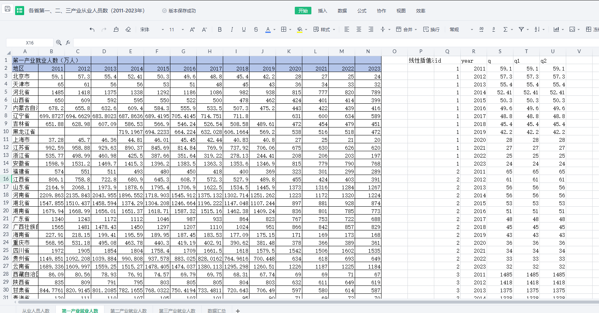This screenshot has width=599, height=313.
Task: Add a new sheet with plus button
Action: tap(238, 310)
